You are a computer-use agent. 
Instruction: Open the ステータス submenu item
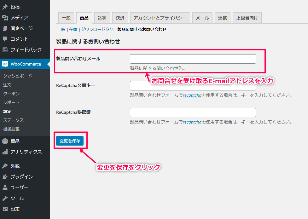click(x=13, y=120)
